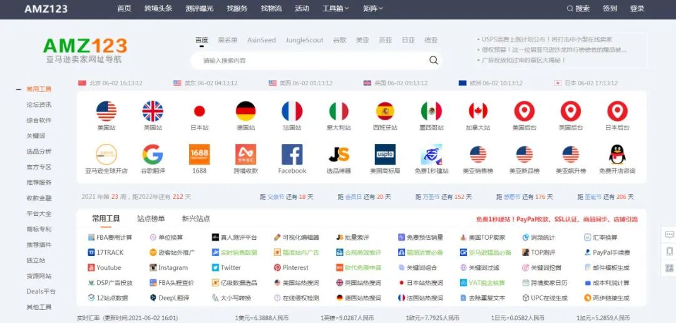Click the QR code icon on right edge

pos(669,268)
